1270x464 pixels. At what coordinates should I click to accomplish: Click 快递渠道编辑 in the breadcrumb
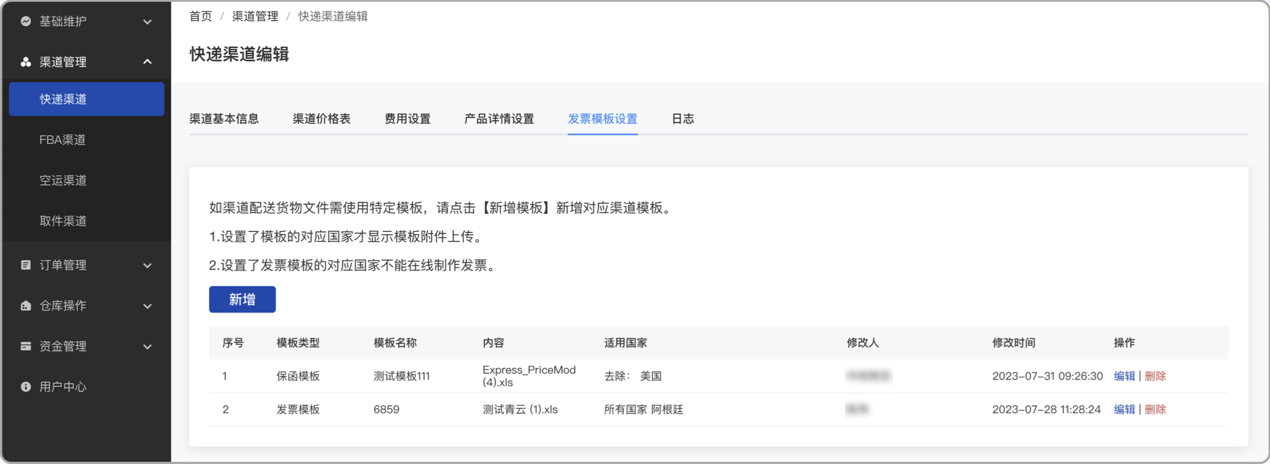[333, 16]
